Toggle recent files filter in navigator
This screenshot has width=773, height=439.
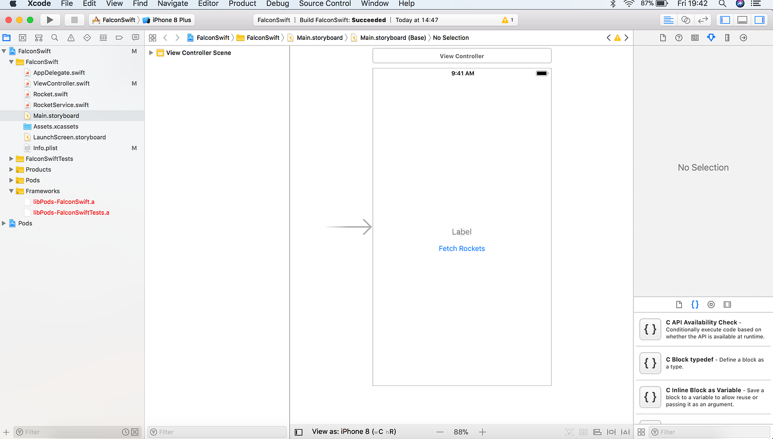tap(126, 432)
